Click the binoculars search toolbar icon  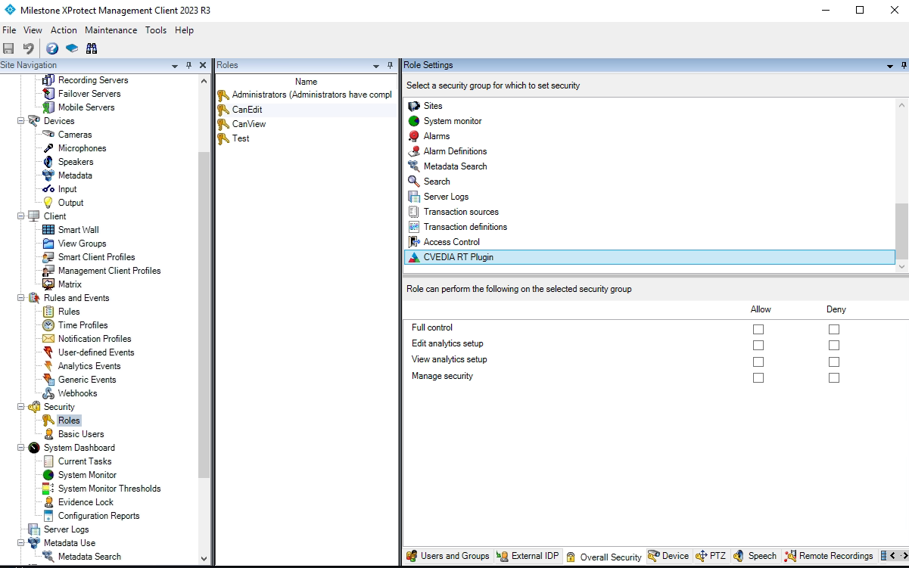[92, 48]
